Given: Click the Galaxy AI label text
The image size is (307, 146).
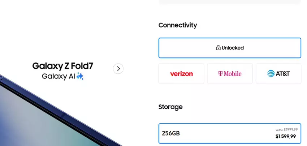Looking at the screenshot, I should click(x=58, y=76).
